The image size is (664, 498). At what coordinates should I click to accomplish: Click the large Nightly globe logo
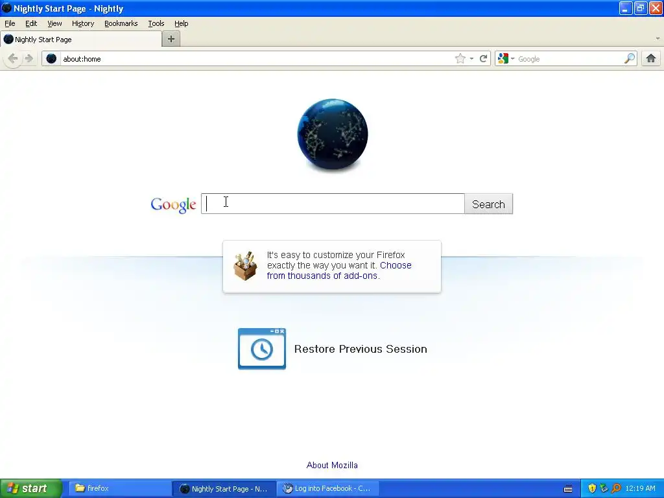tap(333, 134)
